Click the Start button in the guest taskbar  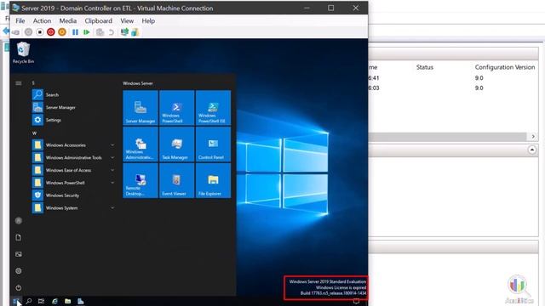pyautogui.click(x=16, y=301)
